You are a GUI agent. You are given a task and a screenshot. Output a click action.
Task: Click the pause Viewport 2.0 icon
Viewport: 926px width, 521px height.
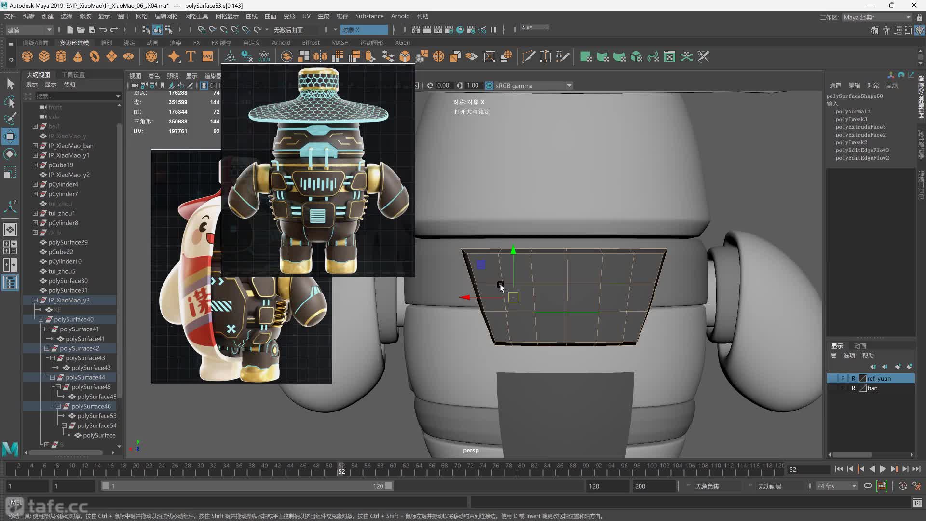pos(493,30)
